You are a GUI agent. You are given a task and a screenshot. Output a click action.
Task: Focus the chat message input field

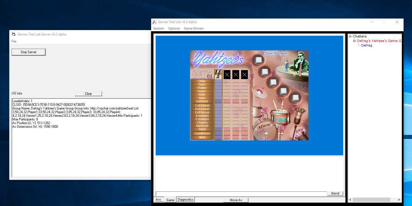click(x=241, y=194)
